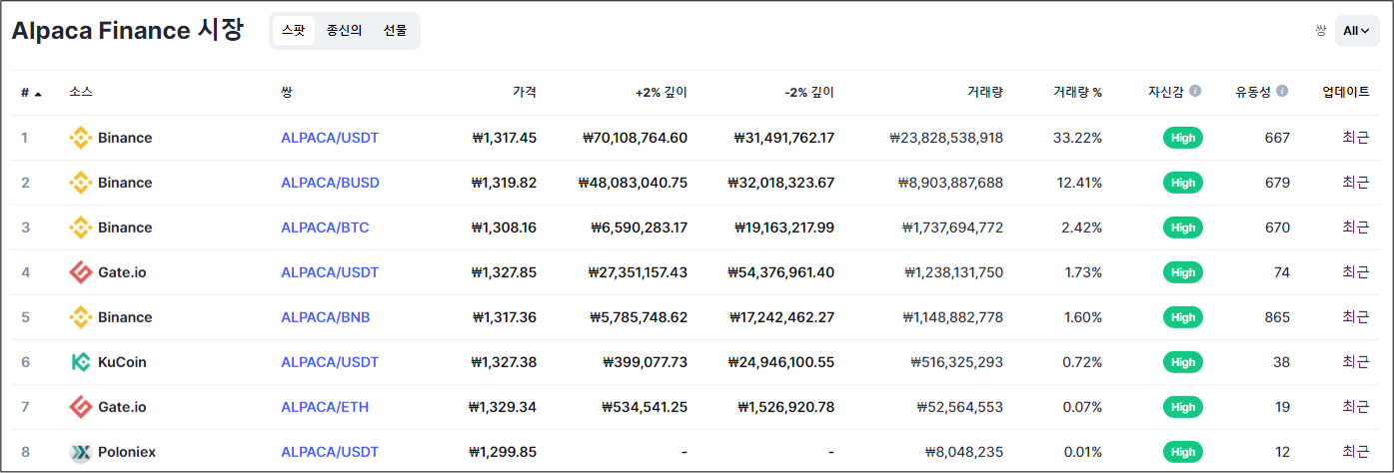This screenshot has width=1394, height=473.
Task: Click the Binance logo in row 1
Action: point(80,138)
